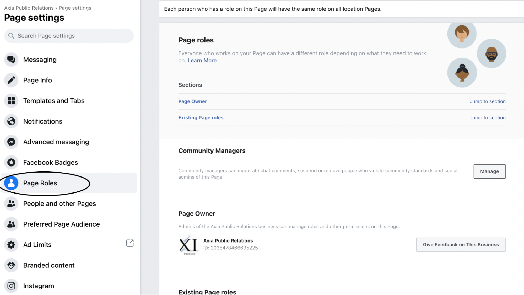Click the Page Info pencil icon

click(x=11, y=80)
